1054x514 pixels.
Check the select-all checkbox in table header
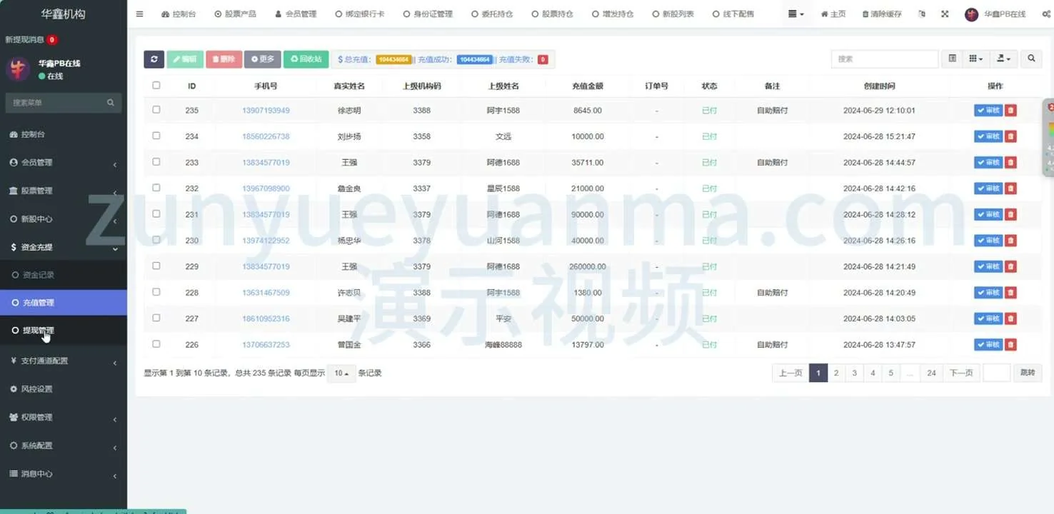click(156, 86)
